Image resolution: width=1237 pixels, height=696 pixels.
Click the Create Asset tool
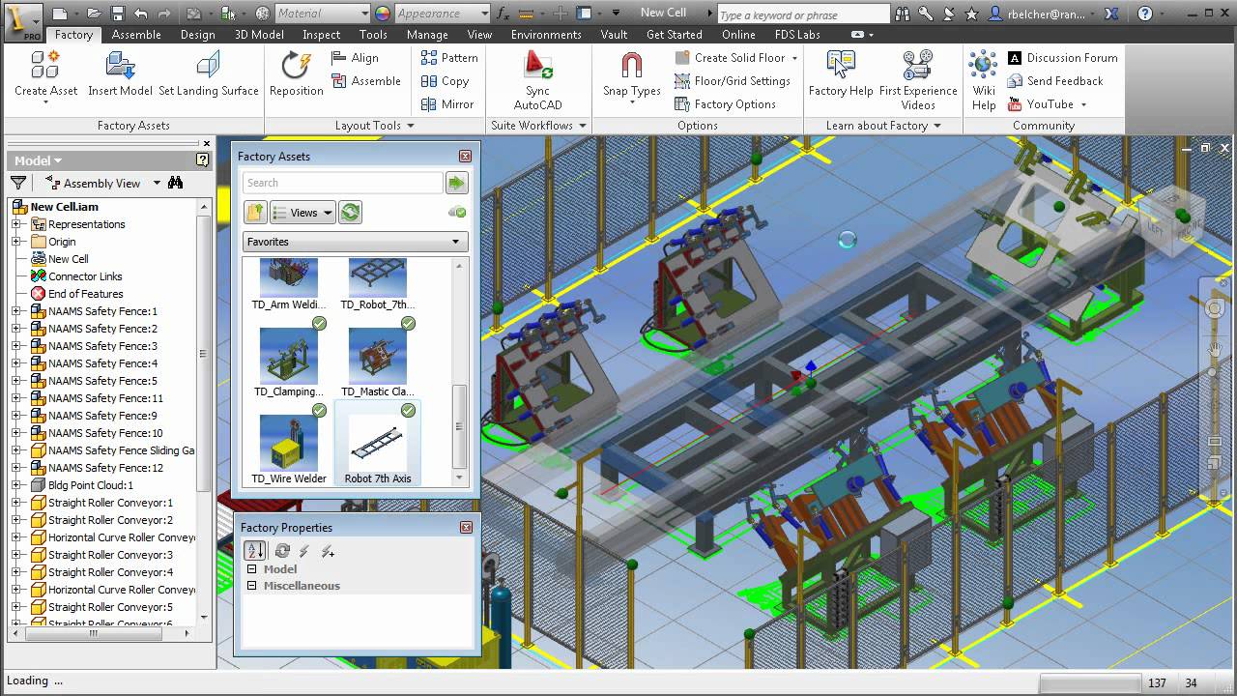click(x=45, y=74)
